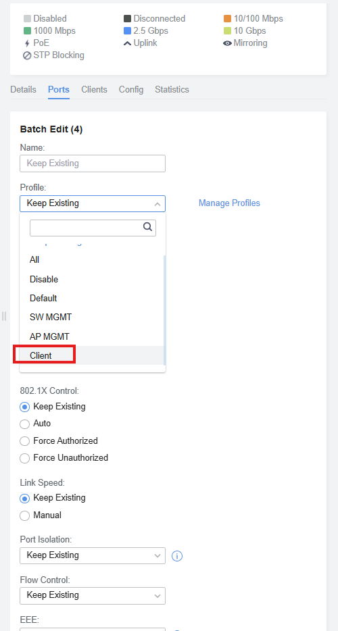The image size is (338, 631).
Task: Click the Name input field
Action: pos(93,163)
